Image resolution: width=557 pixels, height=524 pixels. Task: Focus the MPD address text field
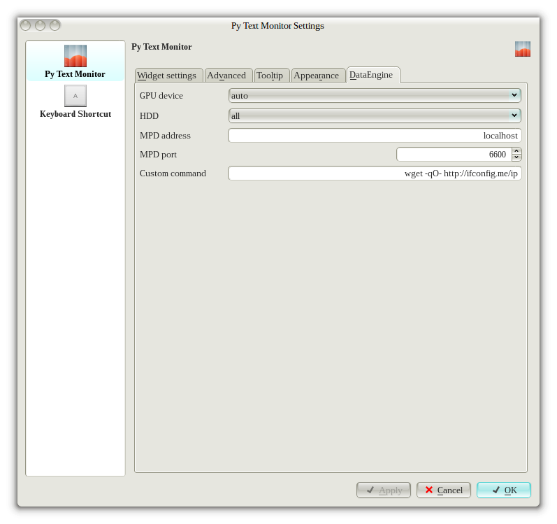[375, 136]
